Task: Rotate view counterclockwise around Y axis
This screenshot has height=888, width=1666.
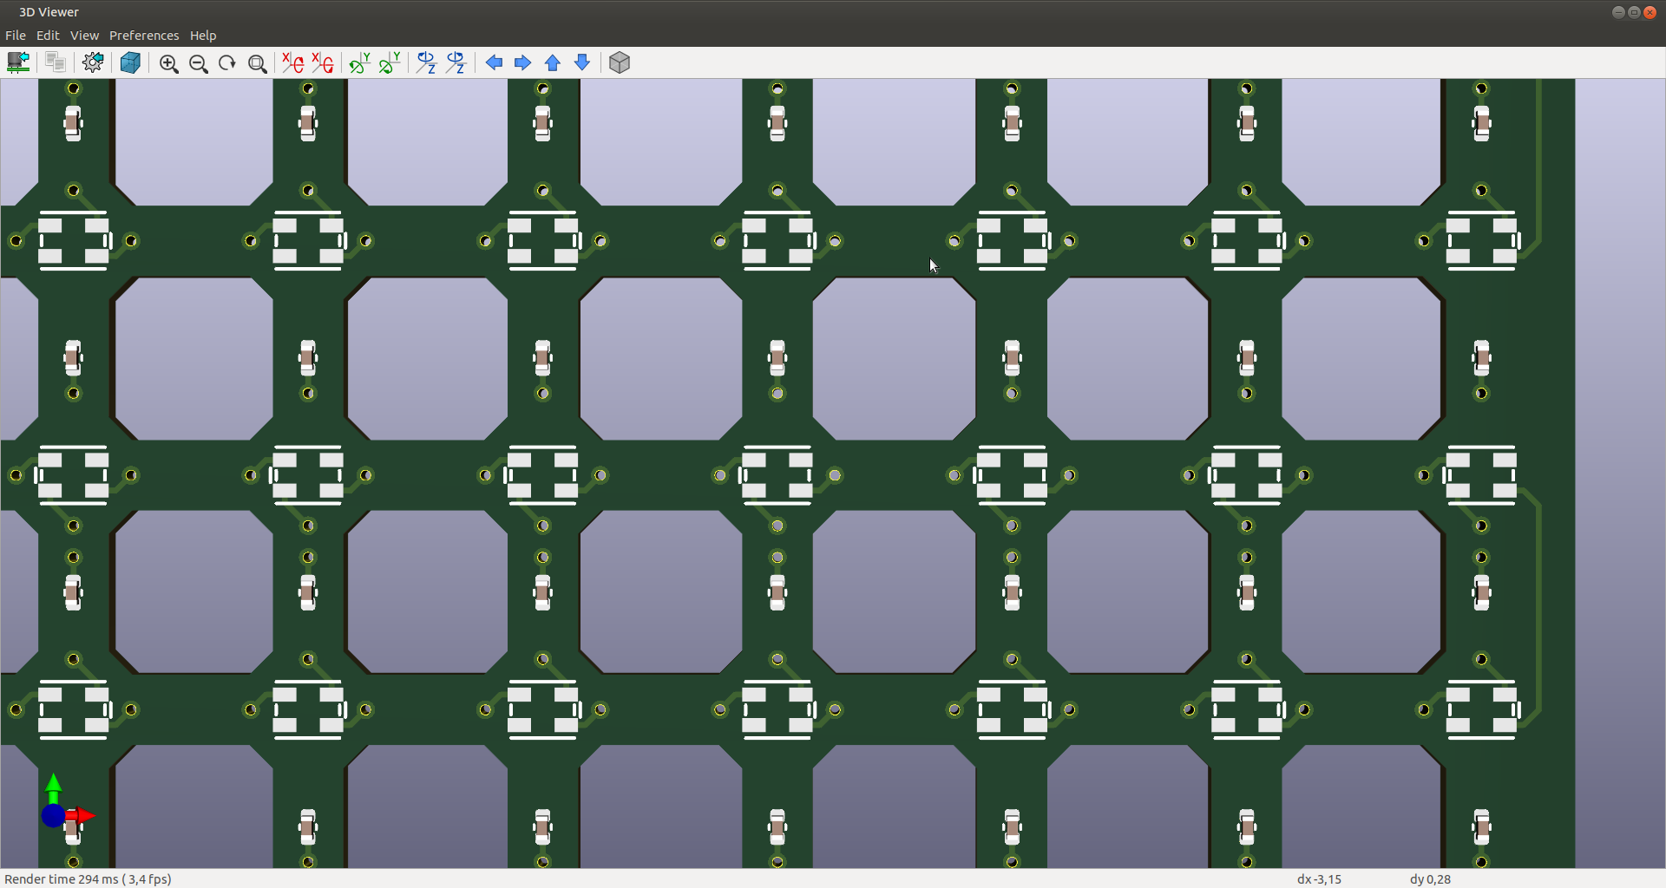Action: (x=389, y=62)
